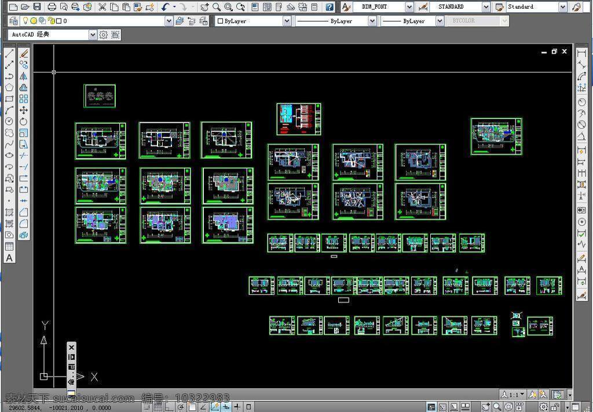Activate the Mirror tool
The image size is (593, 412).
coord(23,76)
